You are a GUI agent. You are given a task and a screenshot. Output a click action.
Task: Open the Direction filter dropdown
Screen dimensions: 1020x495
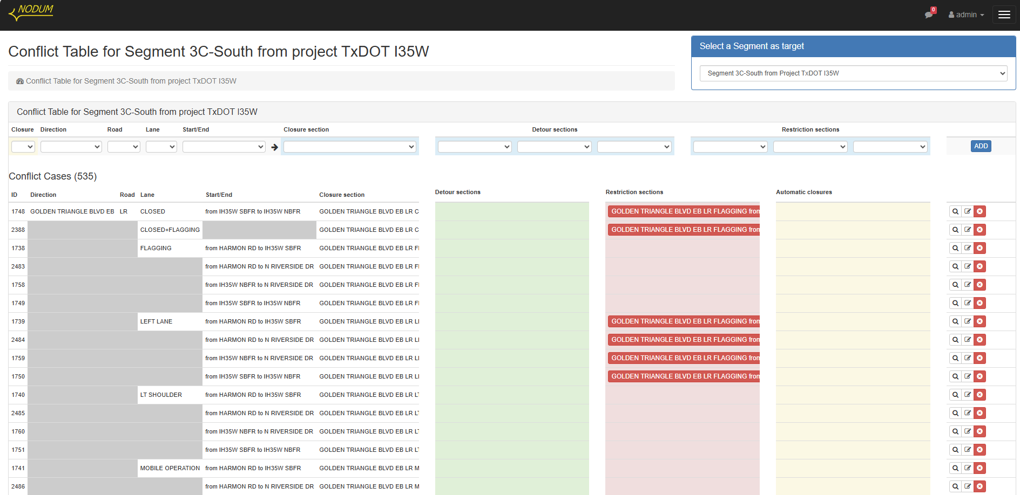click(71, 147)
